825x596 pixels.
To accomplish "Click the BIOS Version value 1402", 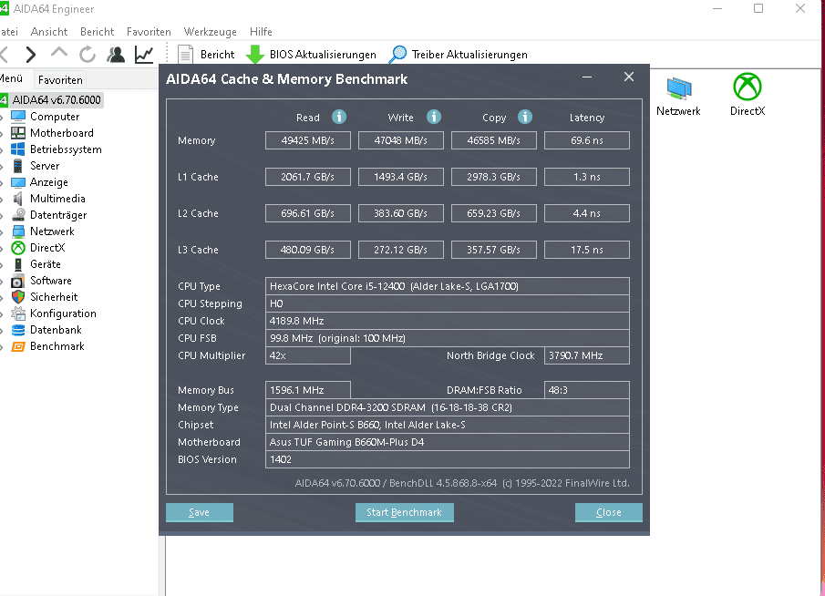I will click(448, 459).
